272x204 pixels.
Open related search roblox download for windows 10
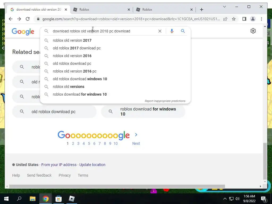(x=143, y=112)
